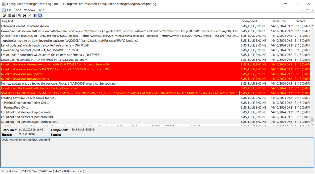Viewport: 315px width, 174px height.
Task: Click the Log Text column header
Action: (120, 21)
